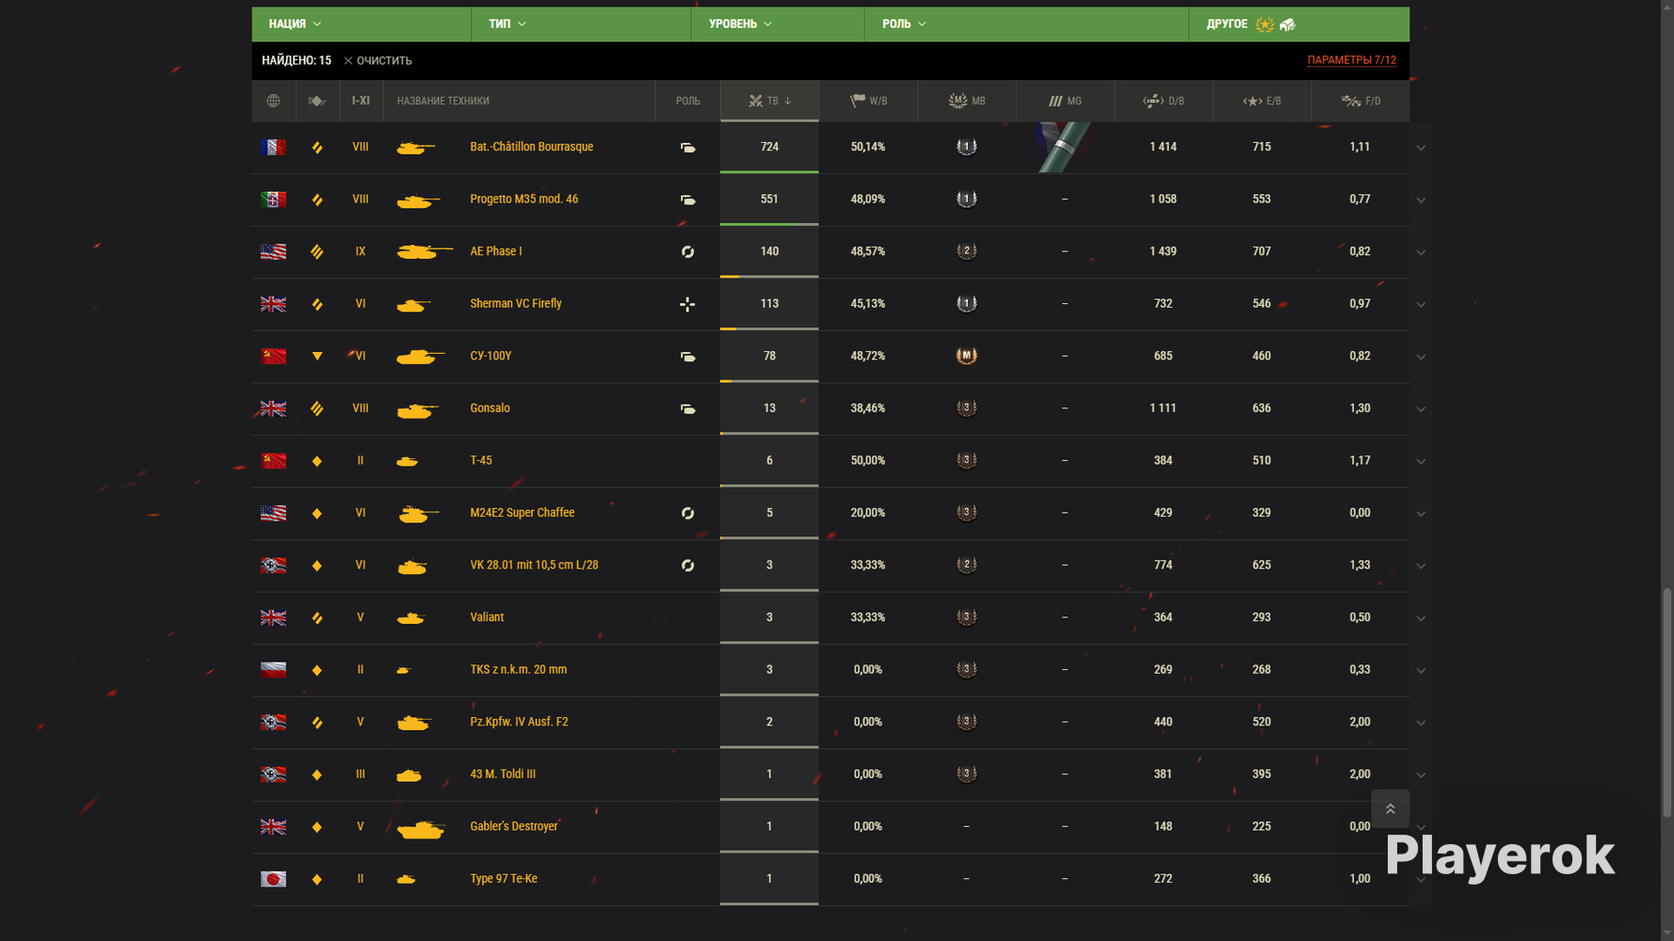The height and width of the screenshot is (941, 1674).
Task: Open Gonsalo tank link
Action: coord(491,408)
